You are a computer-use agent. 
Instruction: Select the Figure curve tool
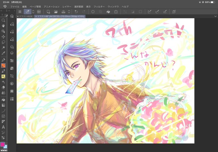point(3,111)
